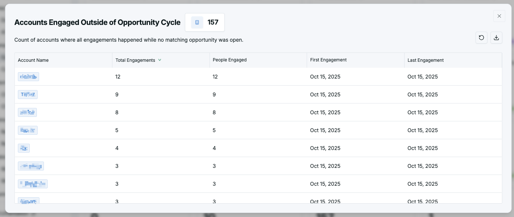The height and width of the screenshot is (217, 514).
Task: Open the account with 12 total engagements
Action: [28, 77]
